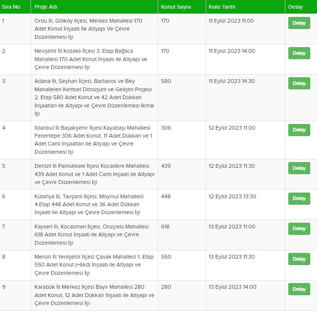Click the Detay column header
Image resolution: width=317 pixels, height=311 pixels.
click(x=295, y=7)
